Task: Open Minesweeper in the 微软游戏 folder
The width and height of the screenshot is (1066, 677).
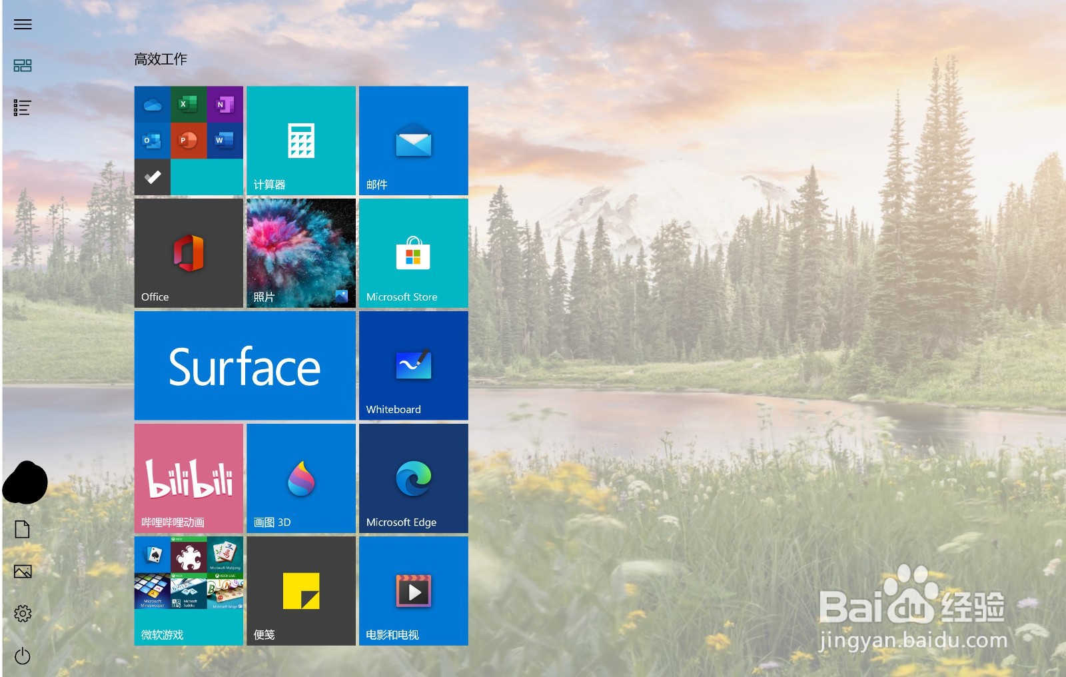Action: 153,591
